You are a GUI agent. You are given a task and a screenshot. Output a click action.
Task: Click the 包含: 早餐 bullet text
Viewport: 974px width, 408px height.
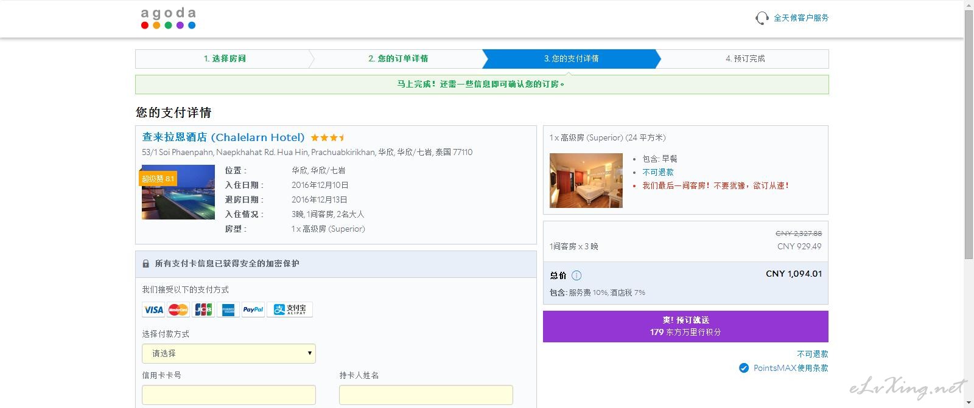660,159
